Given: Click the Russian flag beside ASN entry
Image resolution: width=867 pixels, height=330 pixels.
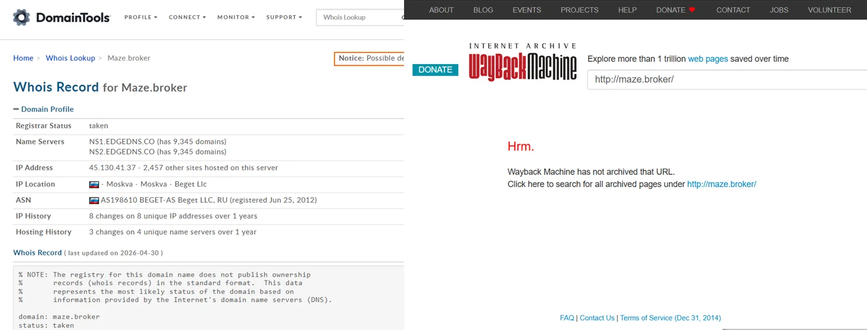Looking at the screenshot, I should (94, 200).
